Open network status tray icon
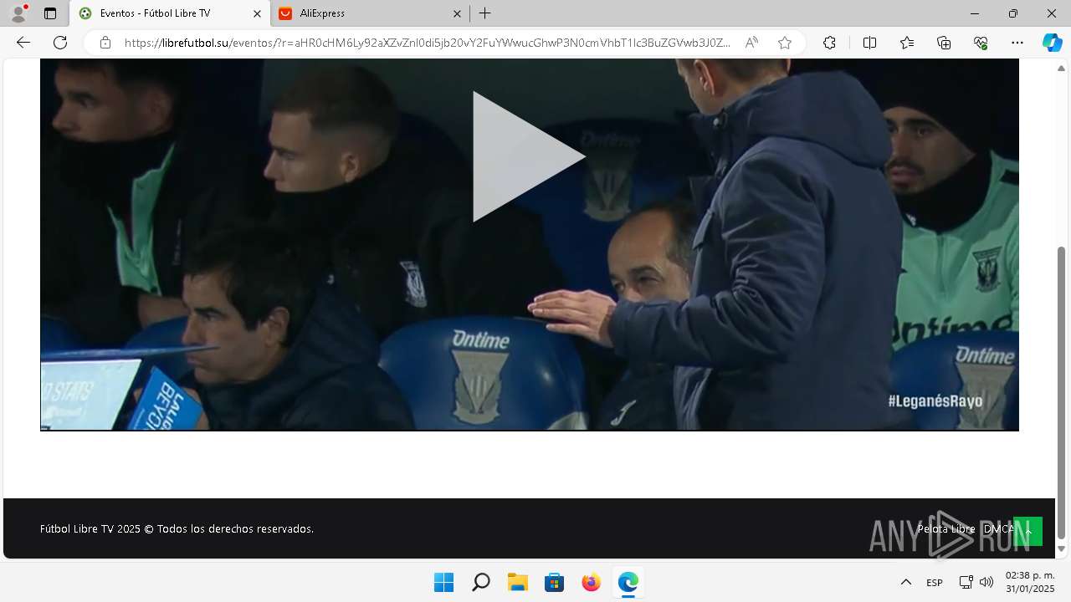The image size is (1071, 602). point(966,582)
